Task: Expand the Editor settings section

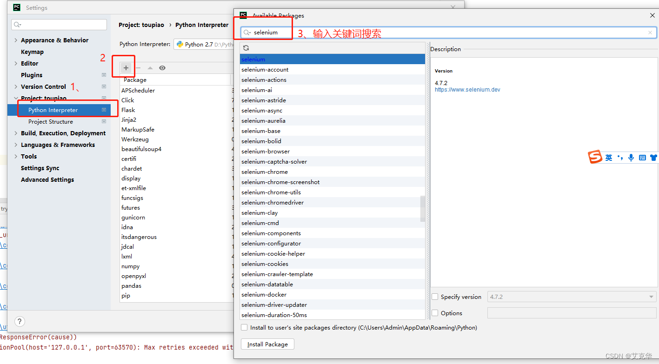Action: coord(16,64)
